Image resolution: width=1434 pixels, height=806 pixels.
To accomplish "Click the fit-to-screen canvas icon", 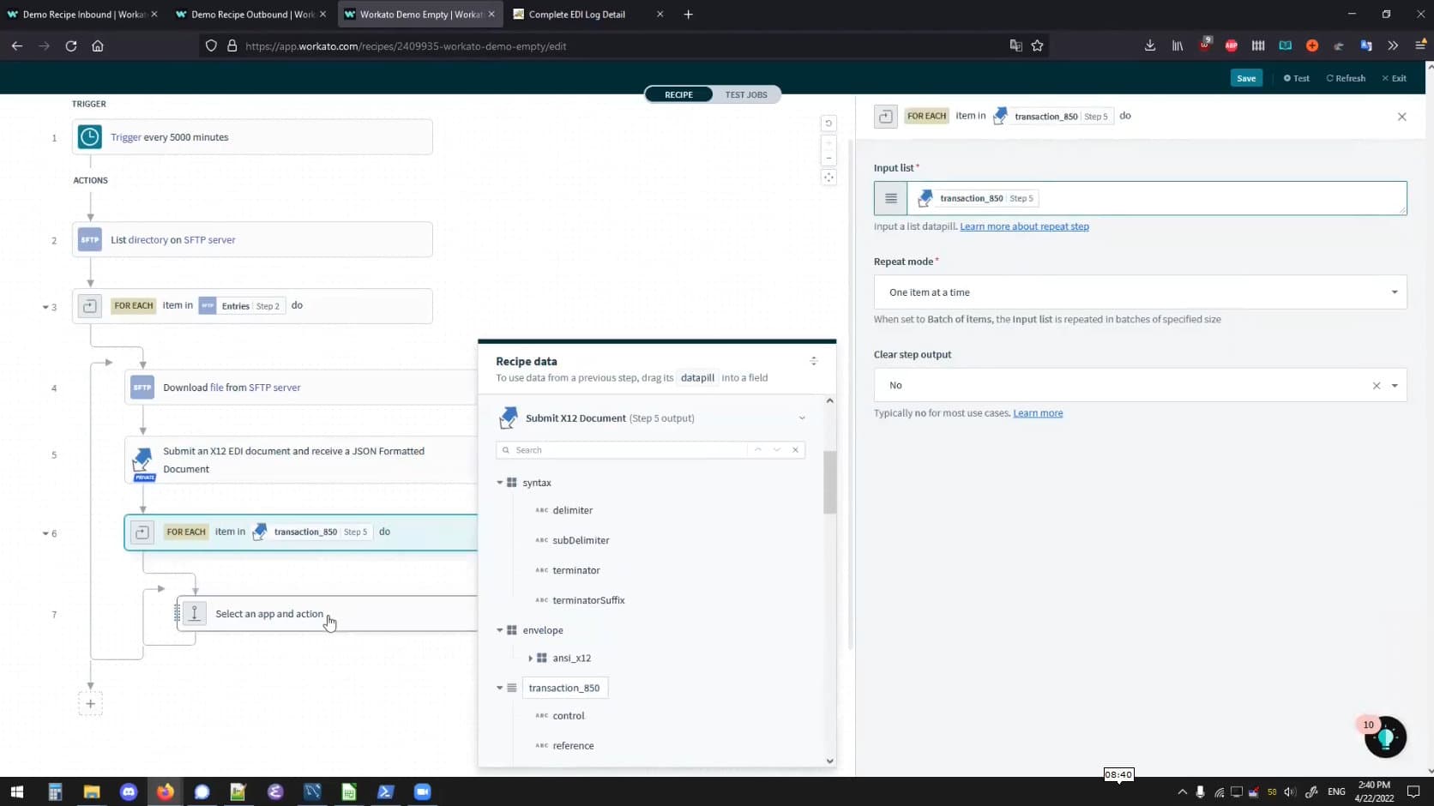I will (828, 177).
